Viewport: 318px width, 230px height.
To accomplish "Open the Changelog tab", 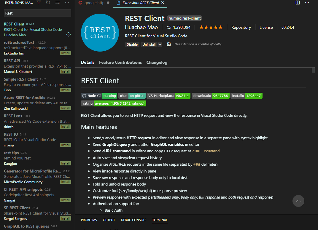I will click(x=157, y=63).
